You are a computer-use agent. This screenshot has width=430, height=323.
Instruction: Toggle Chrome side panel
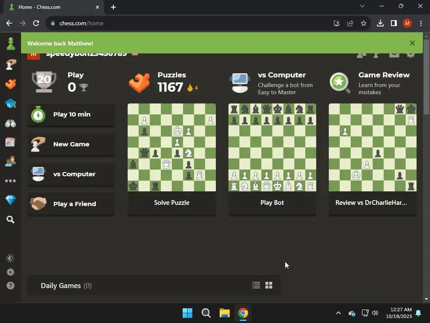coord(394,24)
